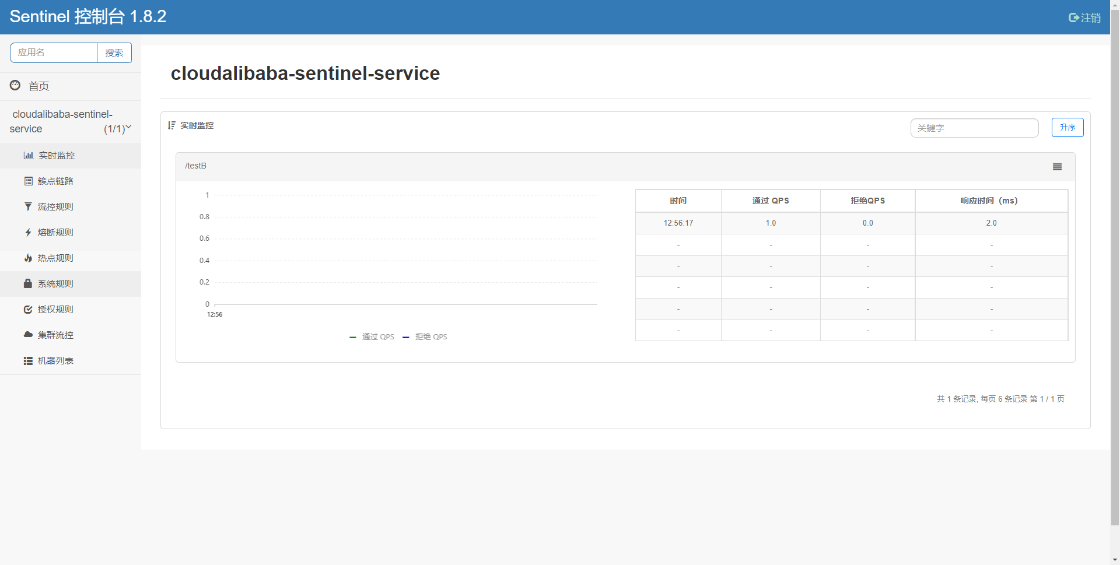The height and width of the screenshot is (565, 1120).
Task: Toggle the 拒绝 QPS legend series
Action: coord(425,337)
